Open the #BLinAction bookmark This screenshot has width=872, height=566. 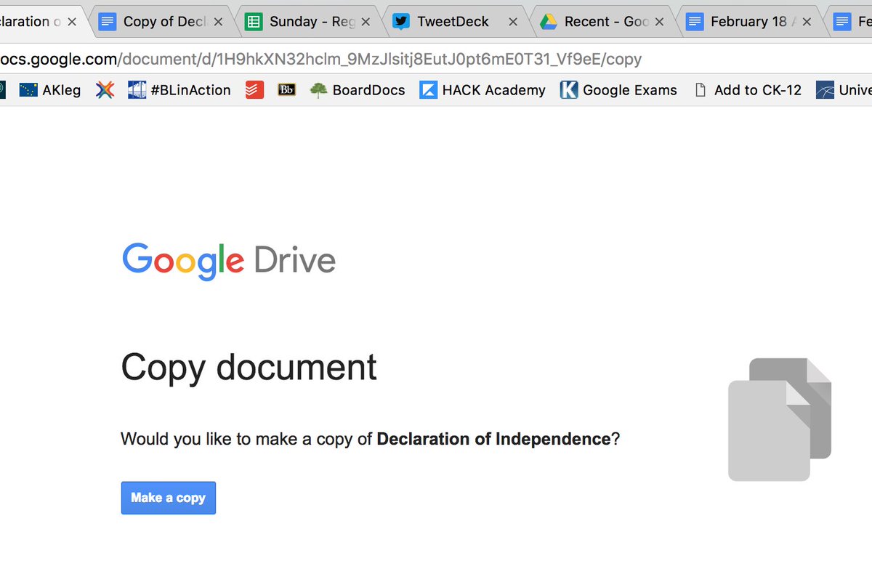point(179,90)
